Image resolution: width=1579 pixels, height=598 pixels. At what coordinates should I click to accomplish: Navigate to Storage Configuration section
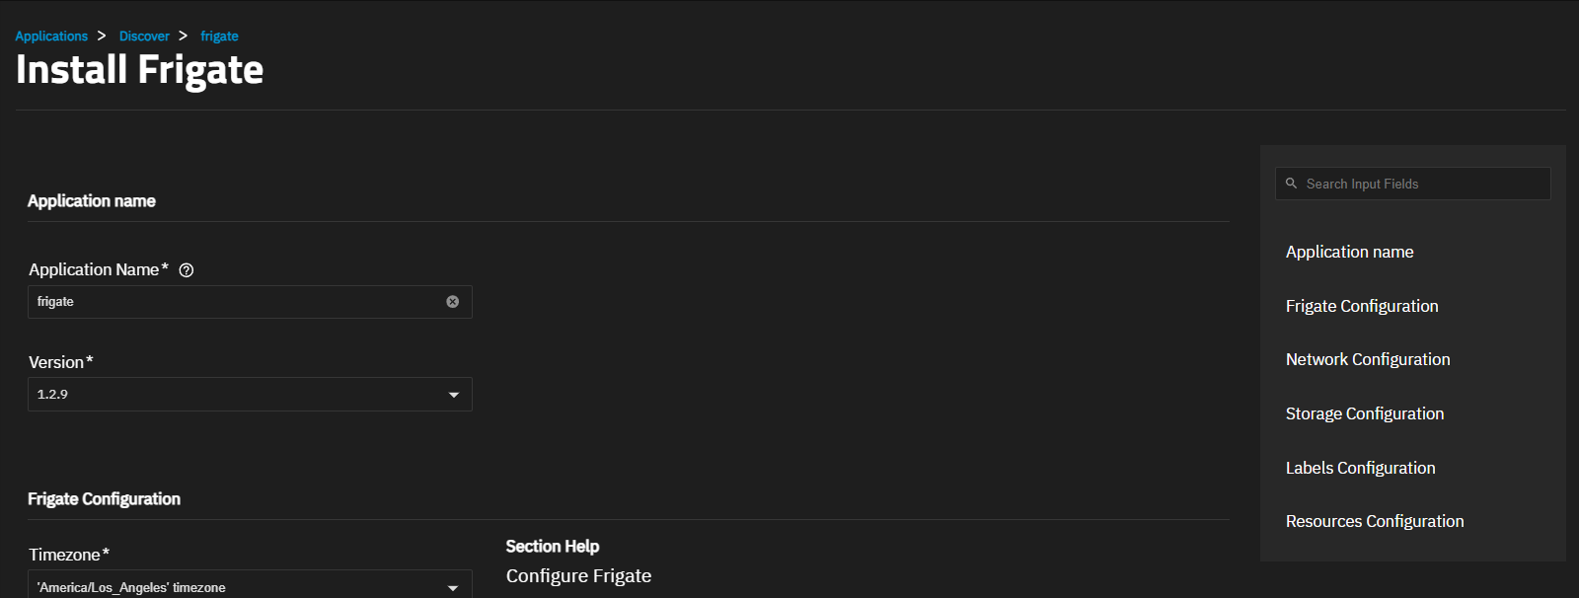pos(1365,414)
